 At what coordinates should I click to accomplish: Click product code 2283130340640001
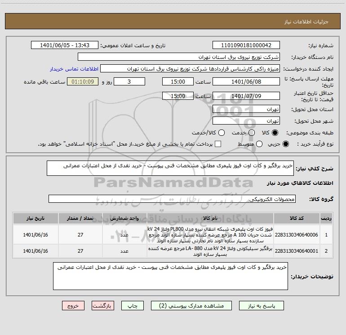pos(297,251)
